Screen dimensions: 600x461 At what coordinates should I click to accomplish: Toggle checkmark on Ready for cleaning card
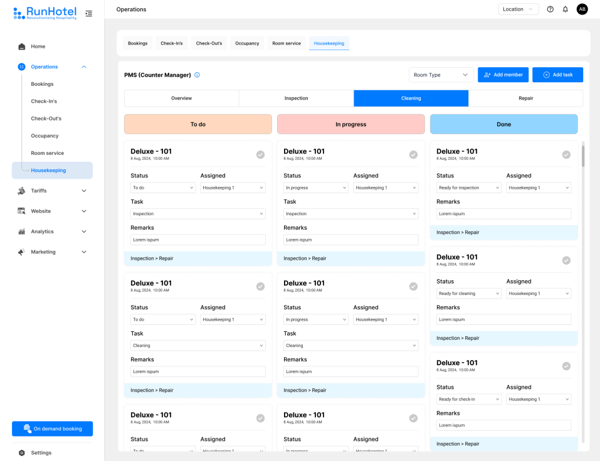(x=566, y=260)
